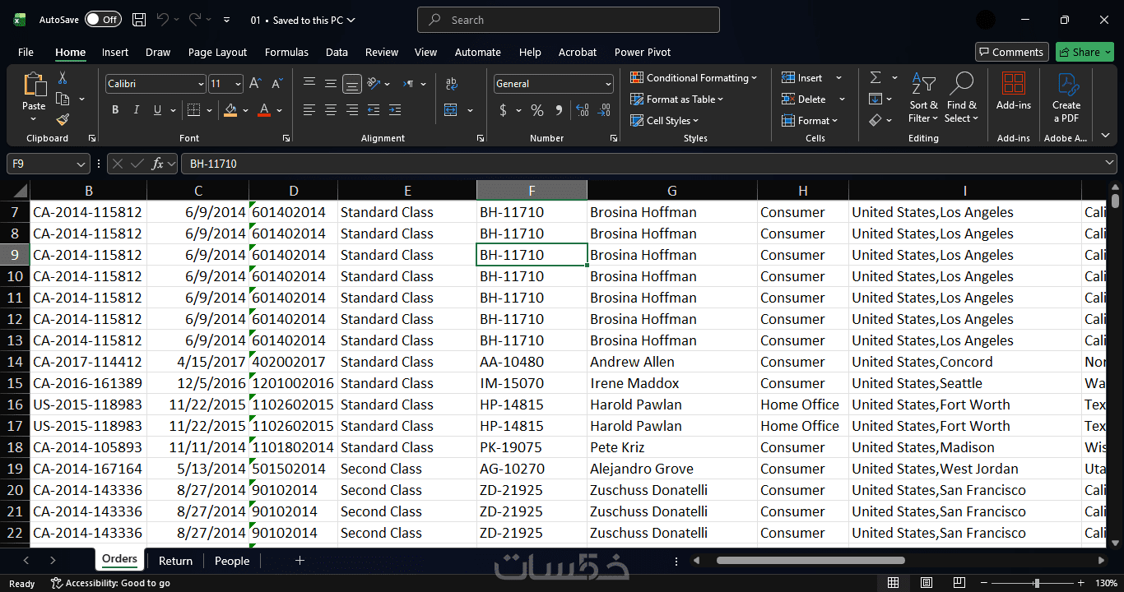Open the Power Pivot tab
The height and width of the screenshot is (592, 1124).
[x=643, y=52]
